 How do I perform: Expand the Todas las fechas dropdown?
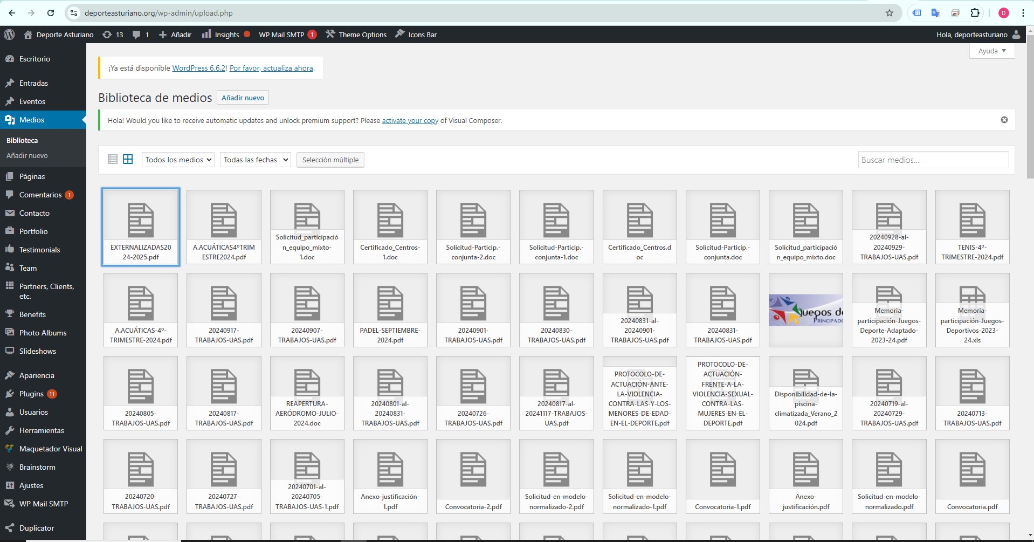pyautogui.click(x=255, y=160)
